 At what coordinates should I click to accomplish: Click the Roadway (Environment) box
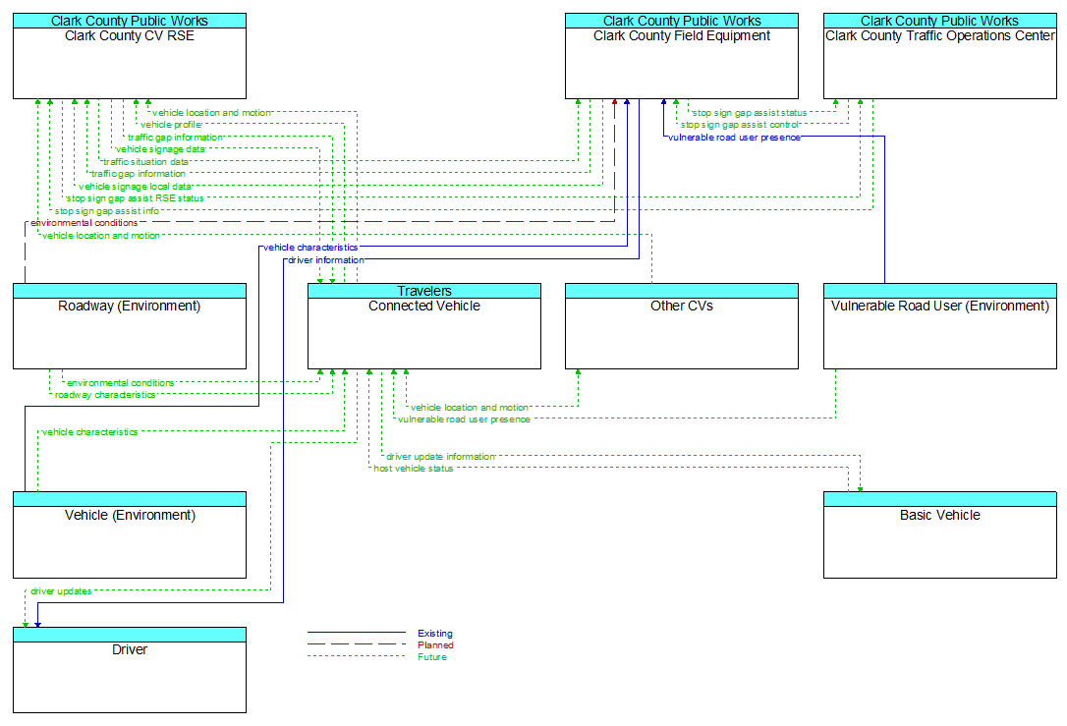[x=130, y=326]
